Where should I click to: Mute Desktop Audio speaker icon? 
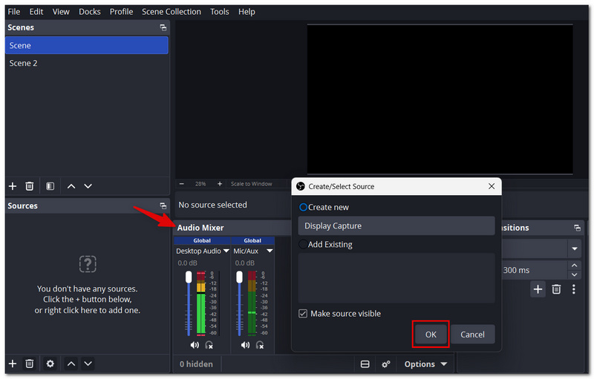(x=195, y=345)
